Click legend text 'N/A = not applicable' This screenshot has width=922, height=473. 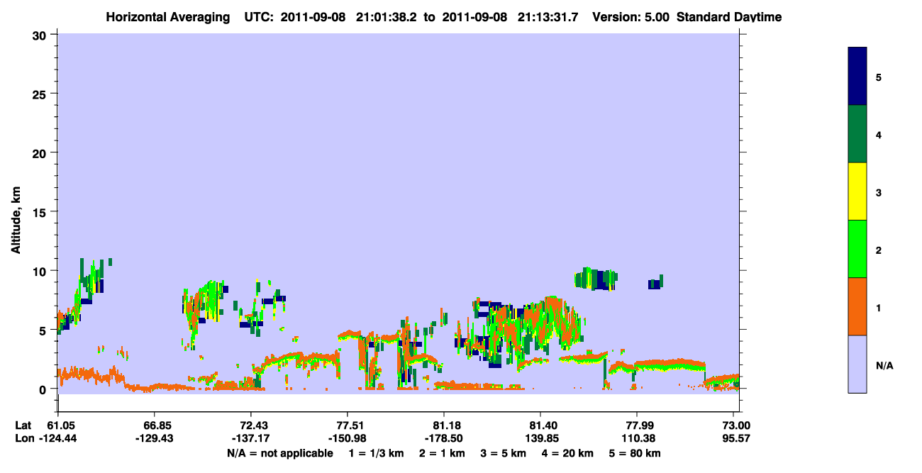[280, 453]
